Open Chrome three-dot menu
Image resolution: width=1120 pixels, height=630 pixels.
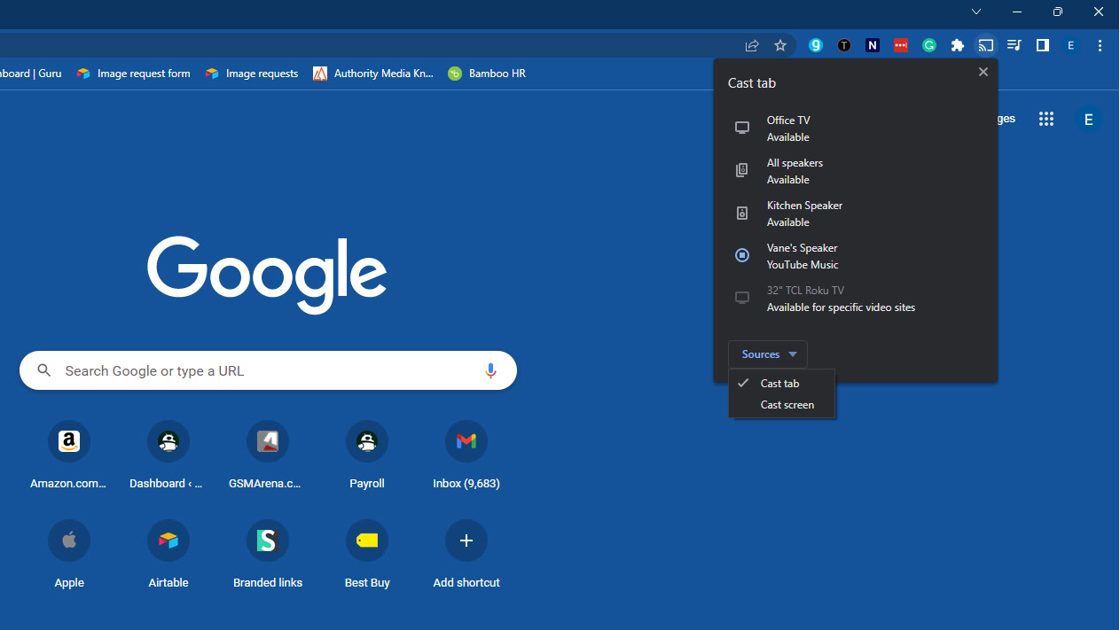1100,45
